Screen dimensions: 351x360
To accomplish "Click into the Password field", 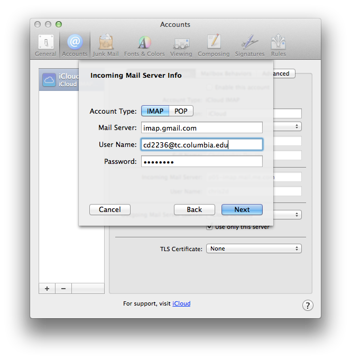I will tap(202, 161).
